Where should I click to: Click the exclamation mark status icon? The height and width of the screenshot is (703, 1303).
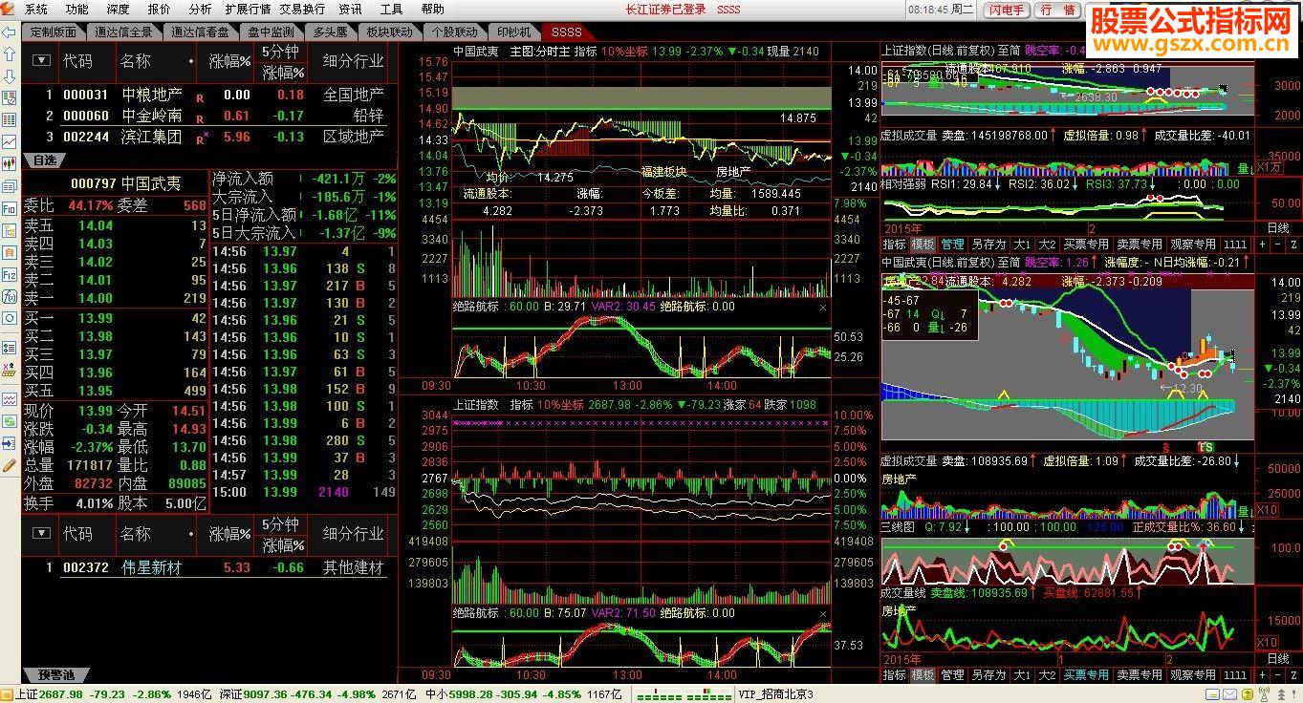coord(1294,694)
